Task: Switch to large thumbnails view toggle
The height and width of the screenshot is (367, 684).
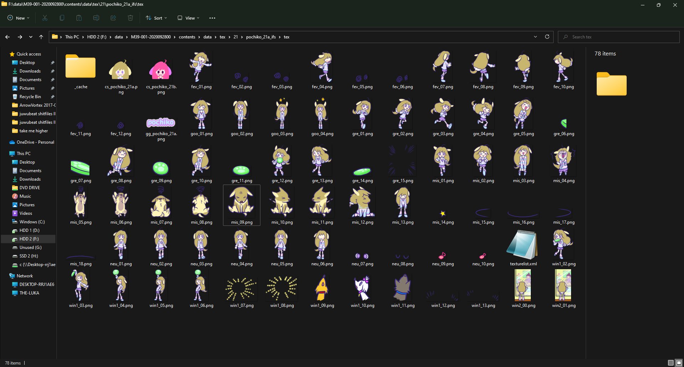Action: tap(679, 363)
